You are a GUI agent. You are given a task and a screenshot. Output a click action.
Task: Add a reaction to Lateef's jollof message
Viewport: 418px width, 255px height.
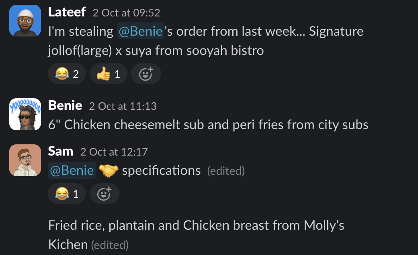(x=146, y=74)
